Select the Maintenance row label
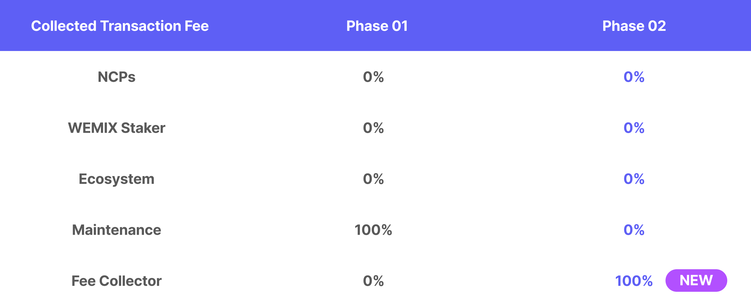Viewport: 751px width, 306px height. pos(117,230)
